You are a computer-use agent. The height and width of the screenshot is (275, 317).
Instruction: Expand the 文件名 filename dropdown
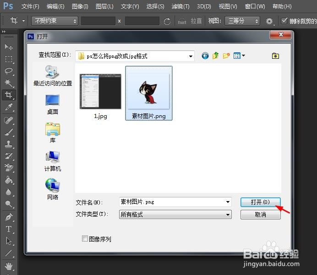[x=228, y=202]
